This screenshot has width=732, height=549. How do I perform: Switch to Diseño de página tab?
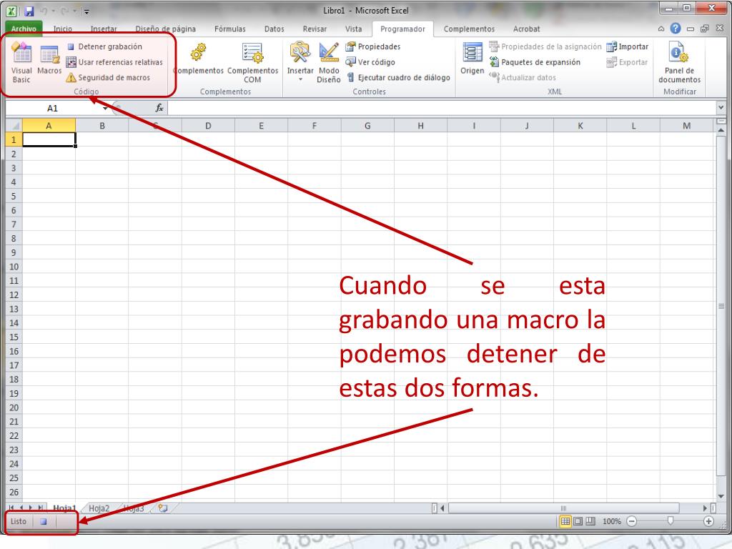coord(165,29)
